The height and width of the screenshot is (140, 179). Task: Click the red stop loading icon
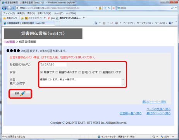coord(114,8)
